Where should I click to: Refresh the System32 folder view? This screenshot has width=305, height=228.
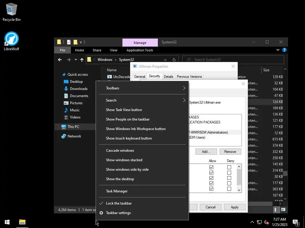click(x=174, y=60)
